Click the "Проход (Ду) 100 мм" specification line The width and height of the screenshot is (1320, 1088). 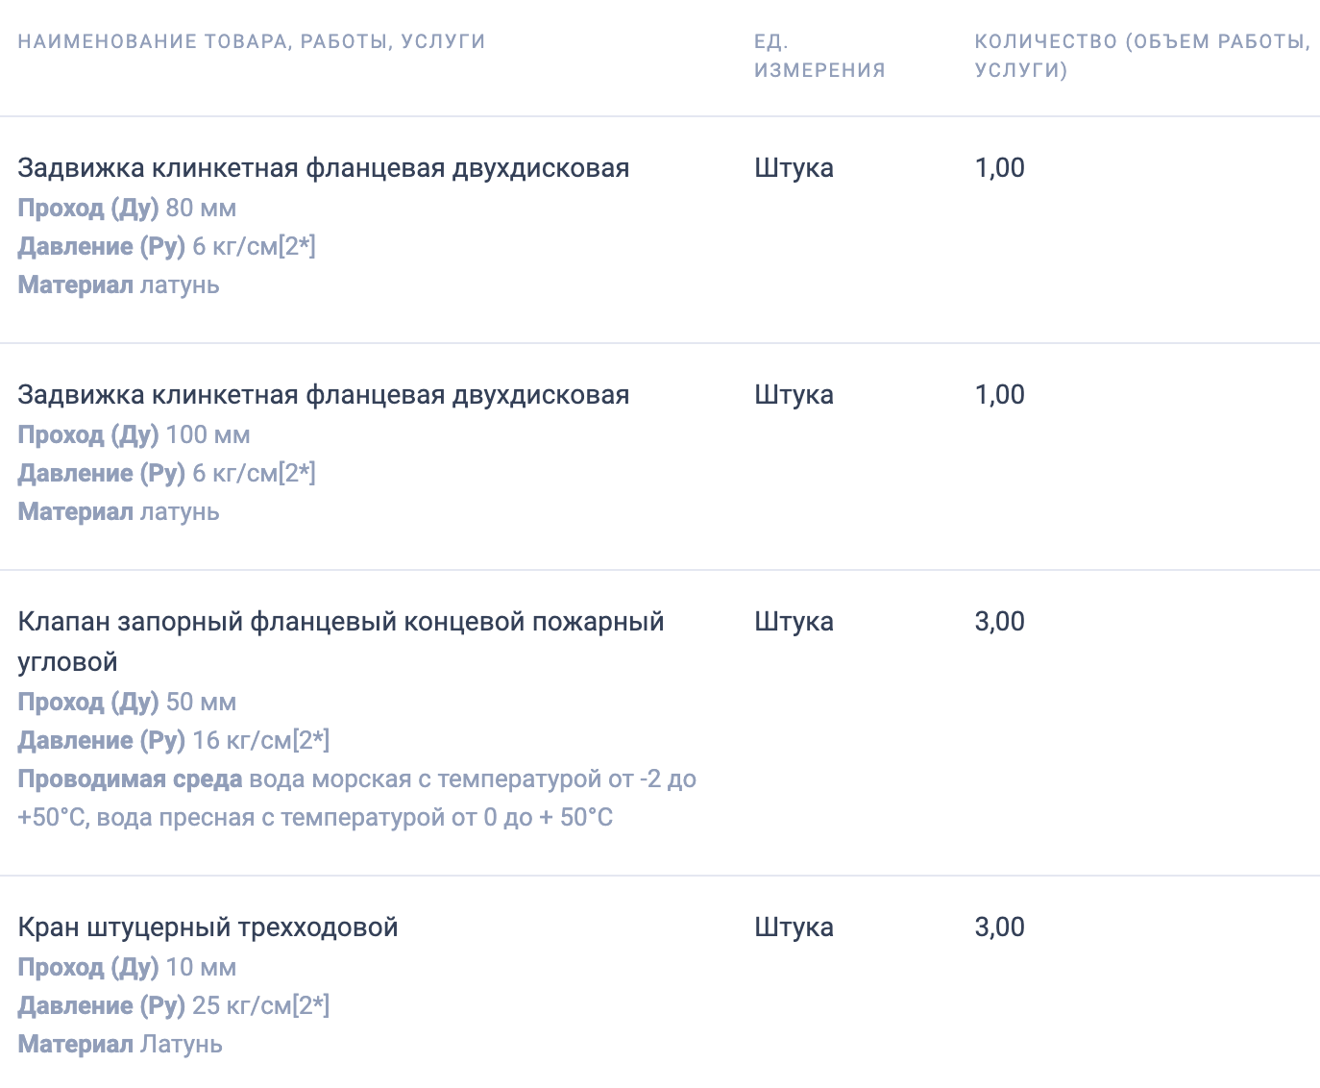[134, 435]
